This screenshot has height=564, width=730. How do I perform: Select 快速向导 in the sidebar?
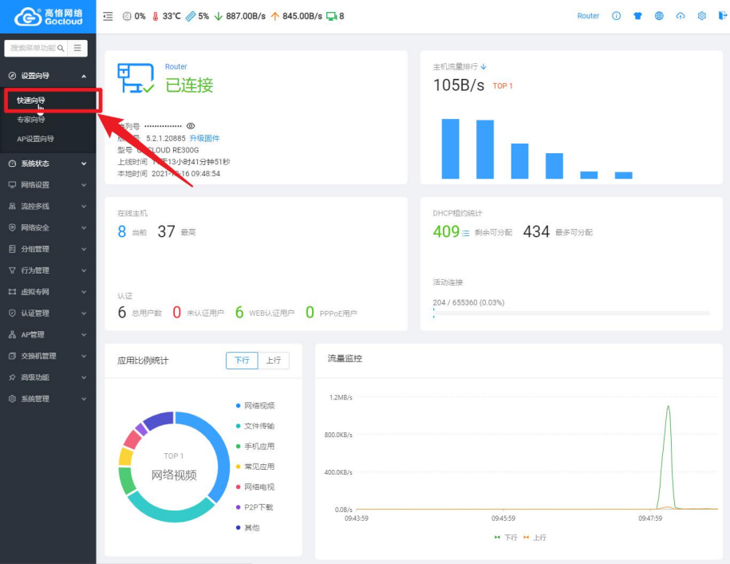(x=31, y=101)
